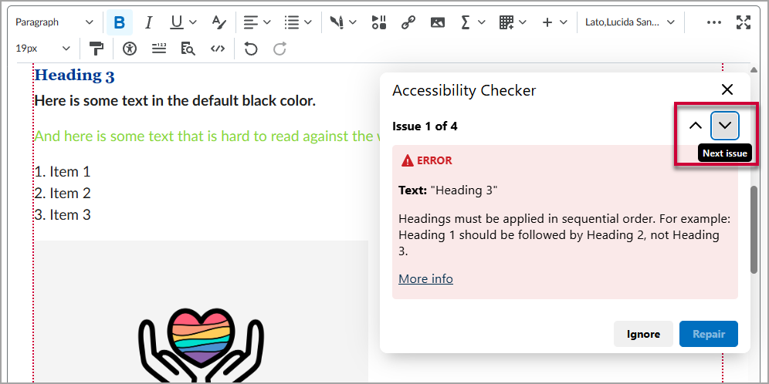Insert a quicklink with the chain icon
The height and width of the screenshot is (384, 769).
(x=408, y=22)
